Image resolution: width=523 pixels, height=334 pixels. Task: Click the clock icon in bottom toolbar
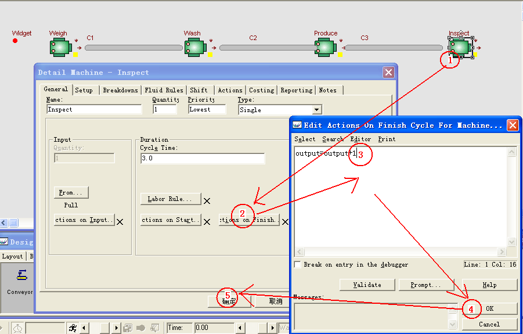click(x=17, y=328)
